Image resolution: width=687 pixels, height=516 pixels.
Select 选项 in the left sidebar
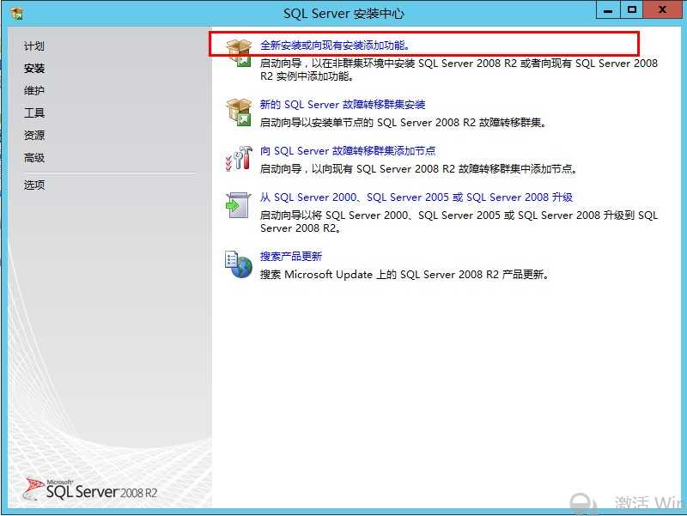coord(34,185)
